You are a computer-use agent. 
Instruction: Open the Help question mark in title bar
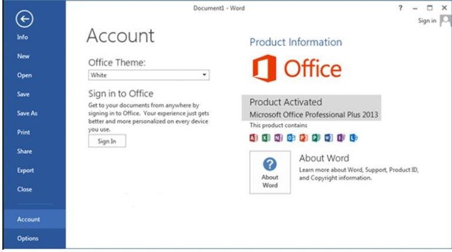400,8
